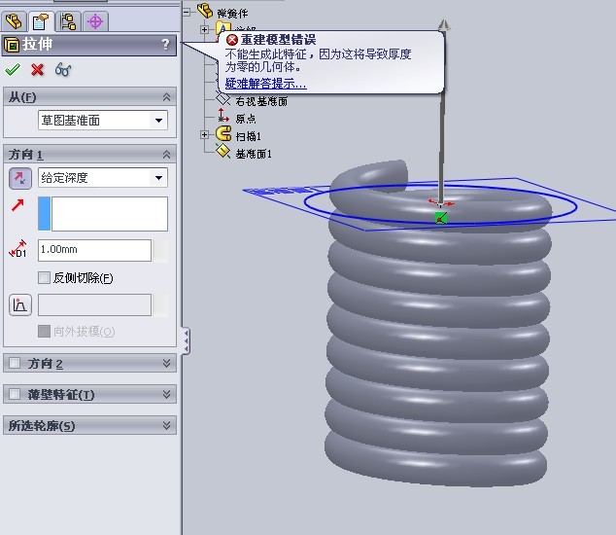Open the FeatureManager design tree tab
The image size is (616, 535).
coord(15,21)
